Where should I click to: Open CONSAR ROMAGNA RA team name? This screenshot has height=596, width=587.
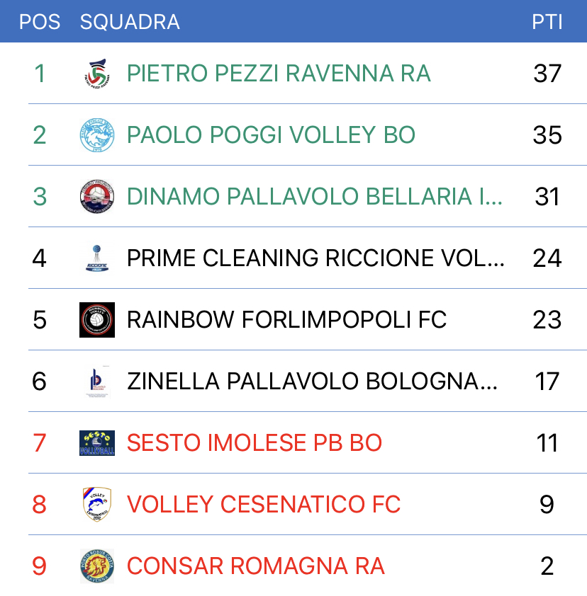pyautogui.click(x=256, y=566)
